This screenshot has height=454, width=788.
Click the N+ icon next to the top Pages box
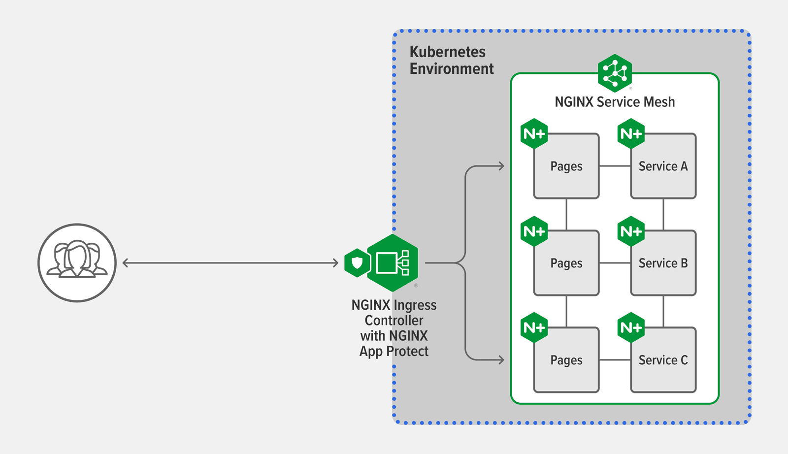[533, 133]
